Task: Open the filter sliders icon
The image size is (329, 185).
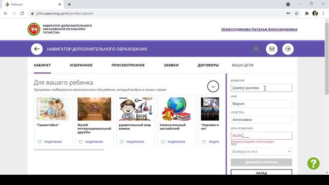Action: (272, 49)
